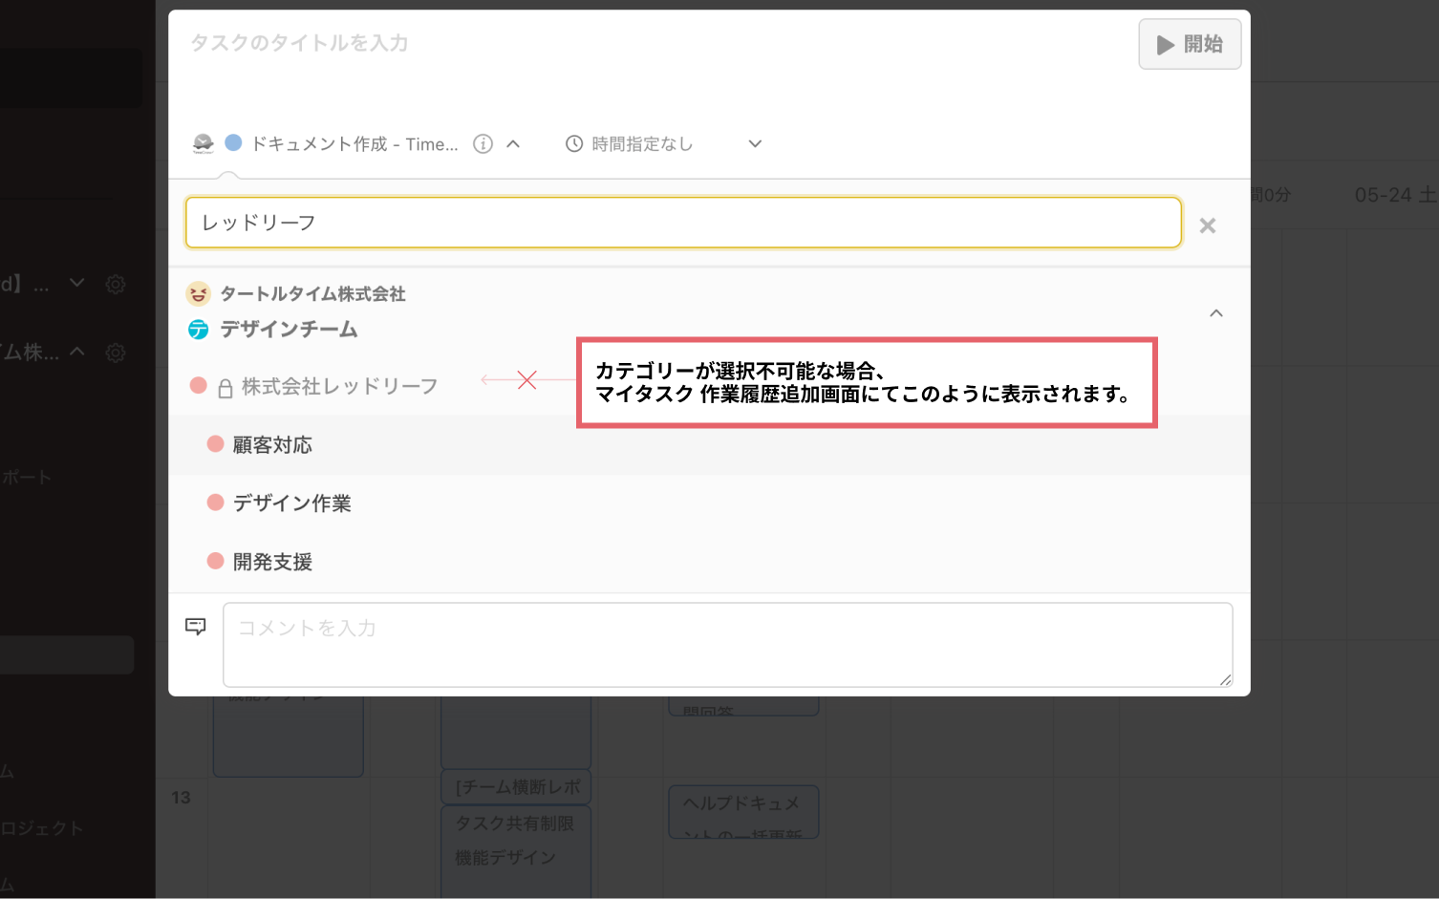Click the レッドリーフ search field
Viewport: 1439px width, 899px height.
[682, 223]
